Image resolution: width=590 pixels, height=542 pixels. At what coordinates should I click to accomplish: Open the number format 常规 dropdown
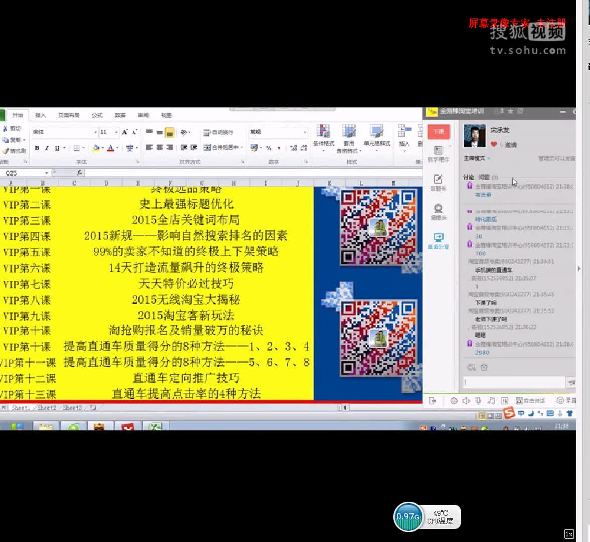pos(305,132)
